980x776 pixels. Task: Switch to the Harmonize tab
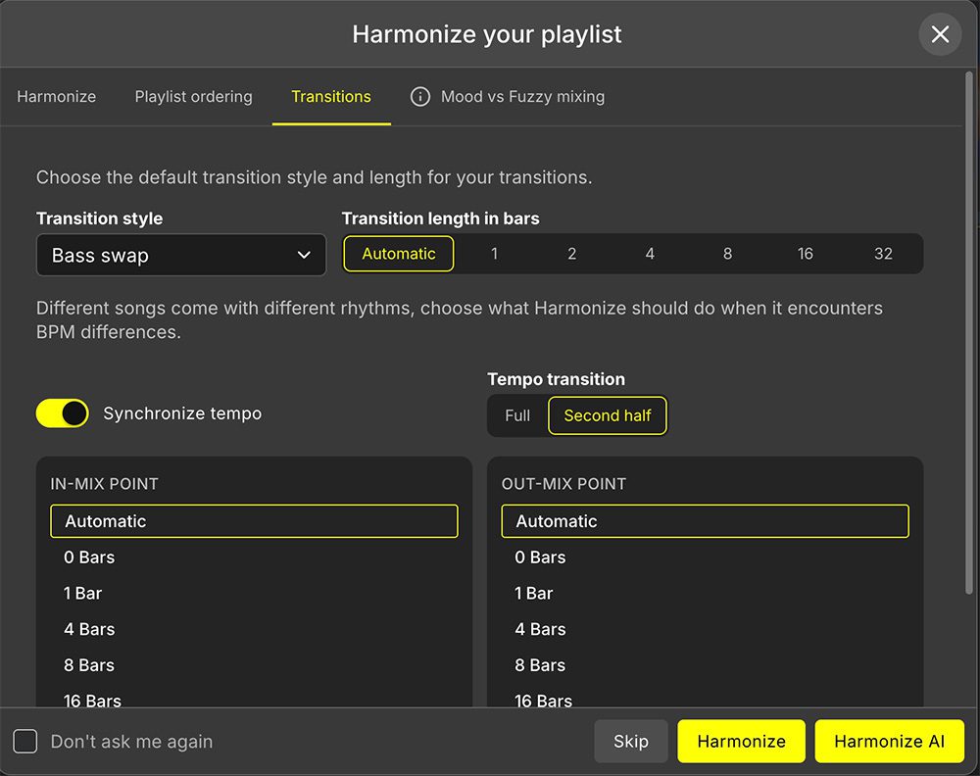tap(56, 96)
